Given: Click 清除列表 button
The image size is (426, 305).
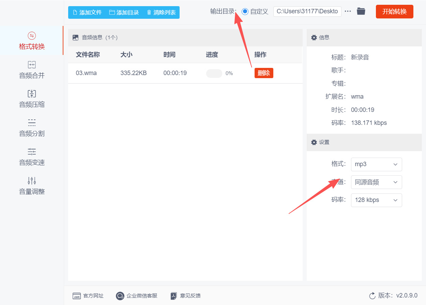Looking at the screenshot, I should 161,12.
